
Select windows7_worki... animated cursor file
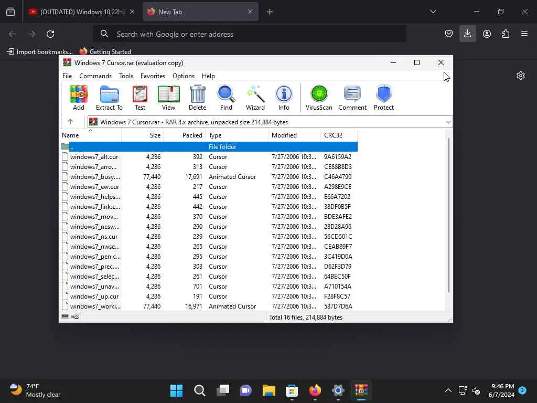click(x=209, y=306)
